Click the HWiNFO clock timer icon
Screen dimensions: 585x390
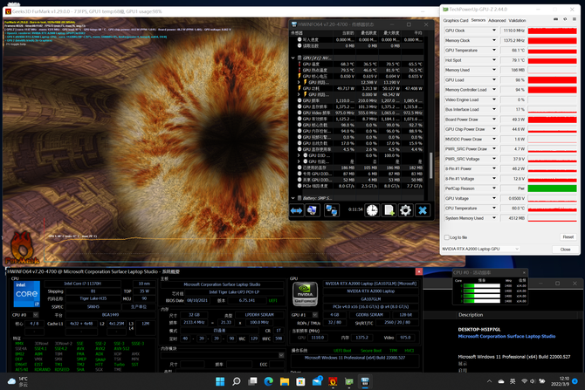tap(372, 210)
